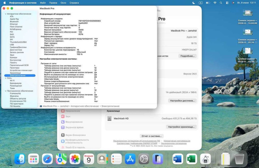Open Звук in Settings sidebar
This screenshot has height=168, width=259.
point(66,116)
